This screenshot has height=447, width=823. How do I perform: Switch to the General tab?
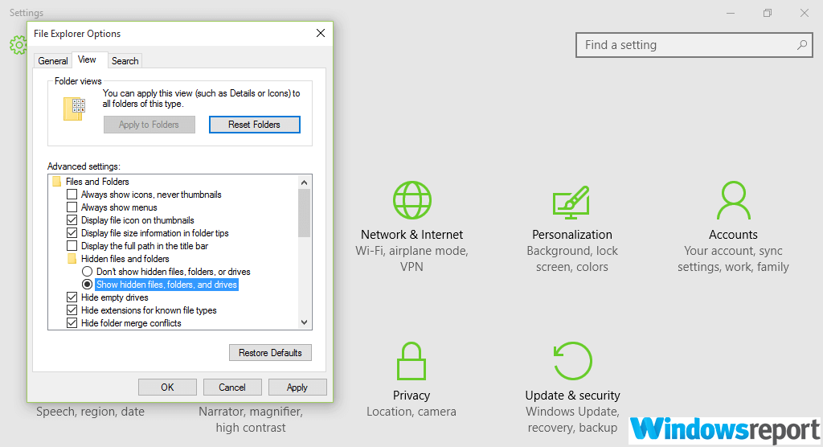53,61
